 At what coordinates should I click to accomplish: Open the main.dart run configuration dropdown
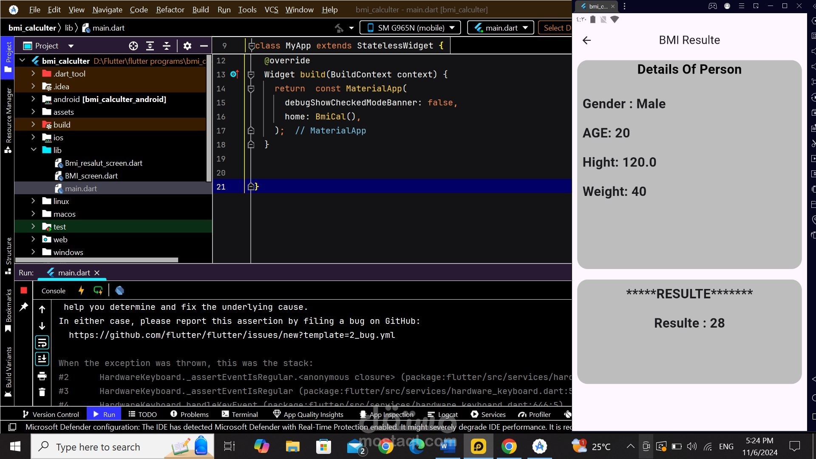pos(501,28)
